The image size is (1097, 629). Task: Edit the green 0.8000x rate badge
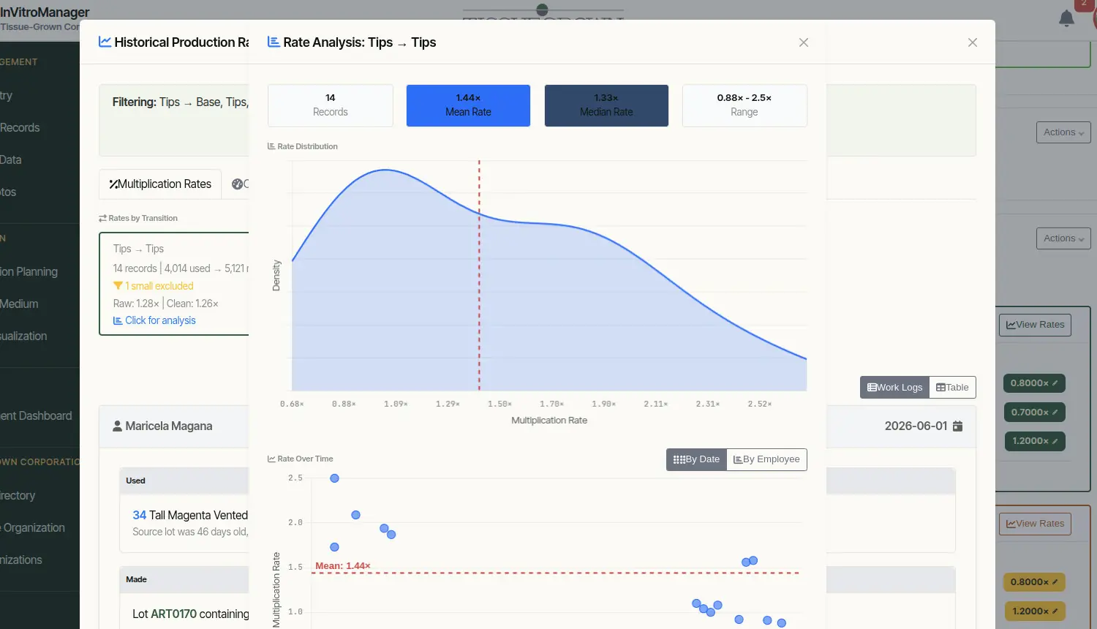(x=1034, y=383)
